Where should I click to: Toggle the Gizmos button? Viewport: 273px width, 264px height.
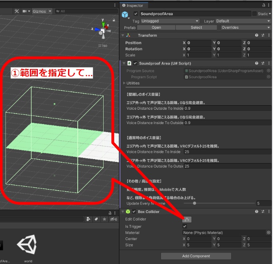tap(39, 11)
